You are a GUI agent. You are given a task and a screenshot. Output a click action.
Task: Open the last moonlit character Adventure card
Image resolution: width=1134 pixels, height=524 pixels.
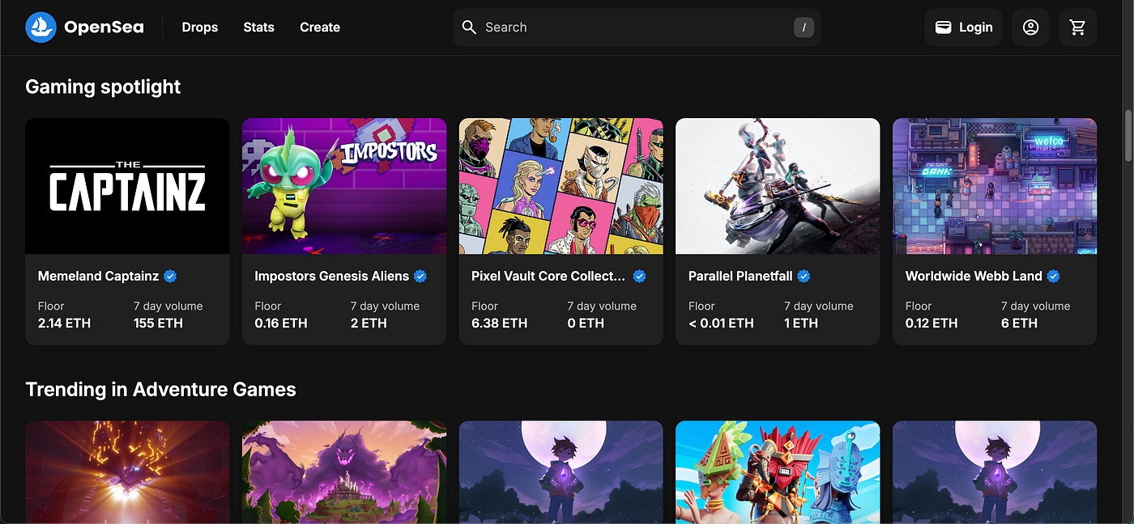pyautogui.click(x=995, y=472)
